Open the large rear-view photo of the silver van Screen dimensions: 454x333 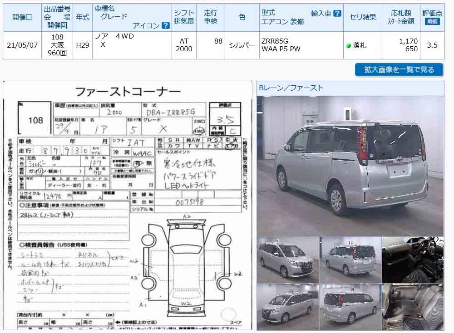350,166
